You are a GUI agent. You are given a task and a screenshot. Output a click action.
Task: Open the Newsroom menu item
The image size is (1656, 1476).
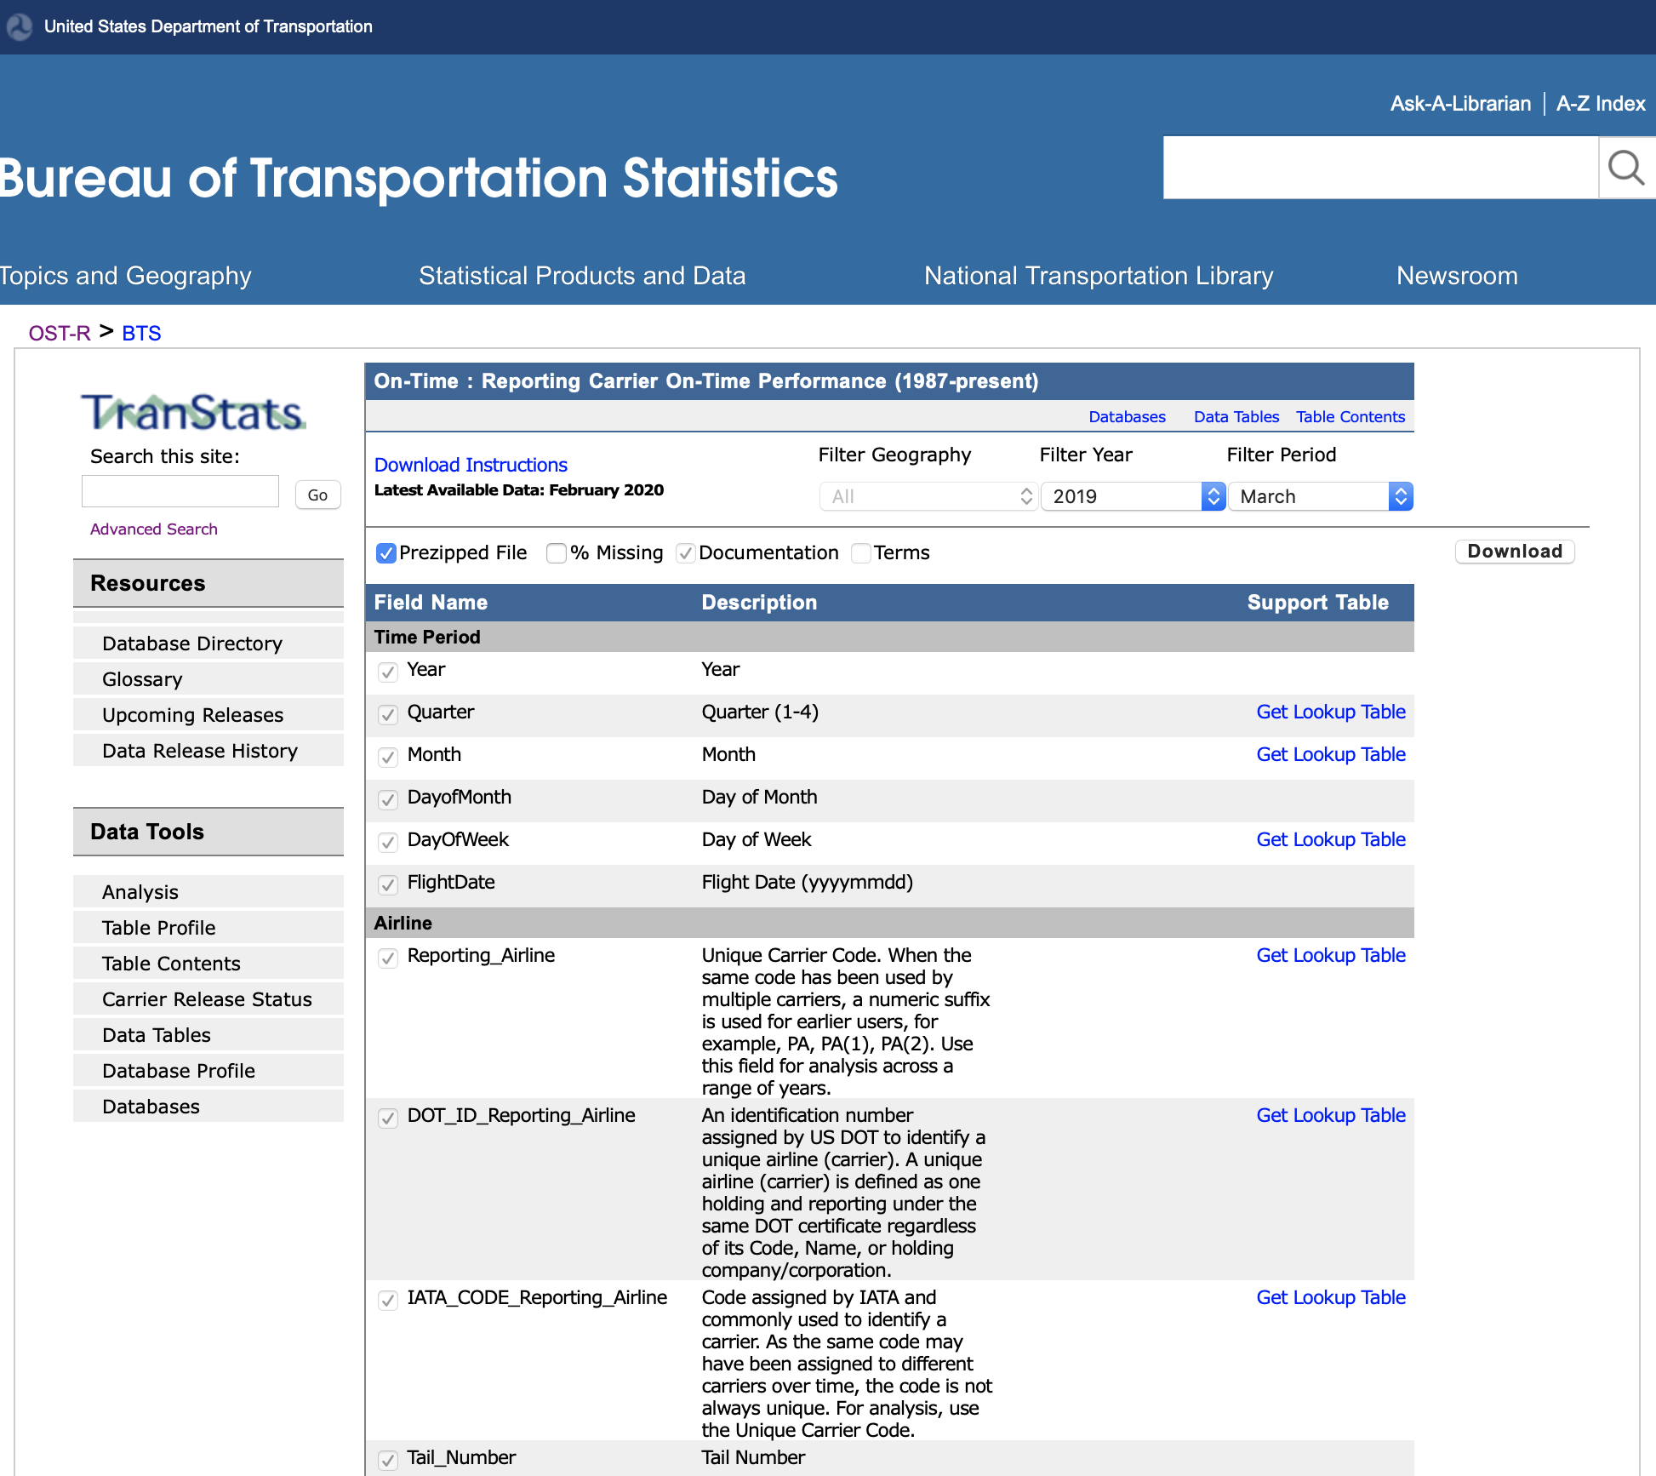point(1457,276)
